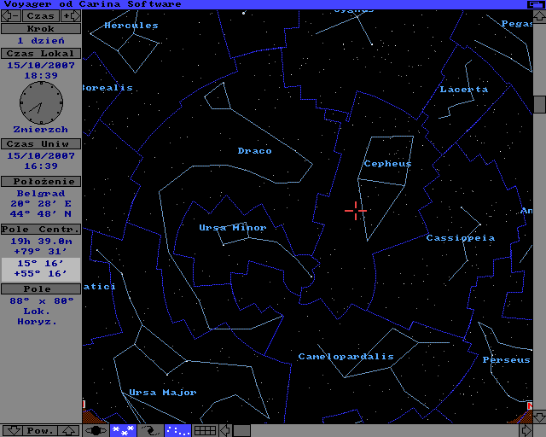
Task: Click the Krok step header
Action: pos(40,28)
